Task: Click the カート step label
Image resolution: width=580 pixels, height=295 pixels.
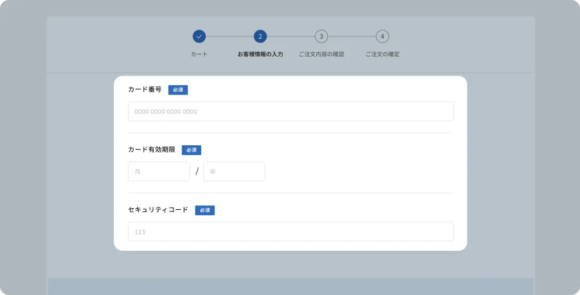Action: tap(199, 54)
